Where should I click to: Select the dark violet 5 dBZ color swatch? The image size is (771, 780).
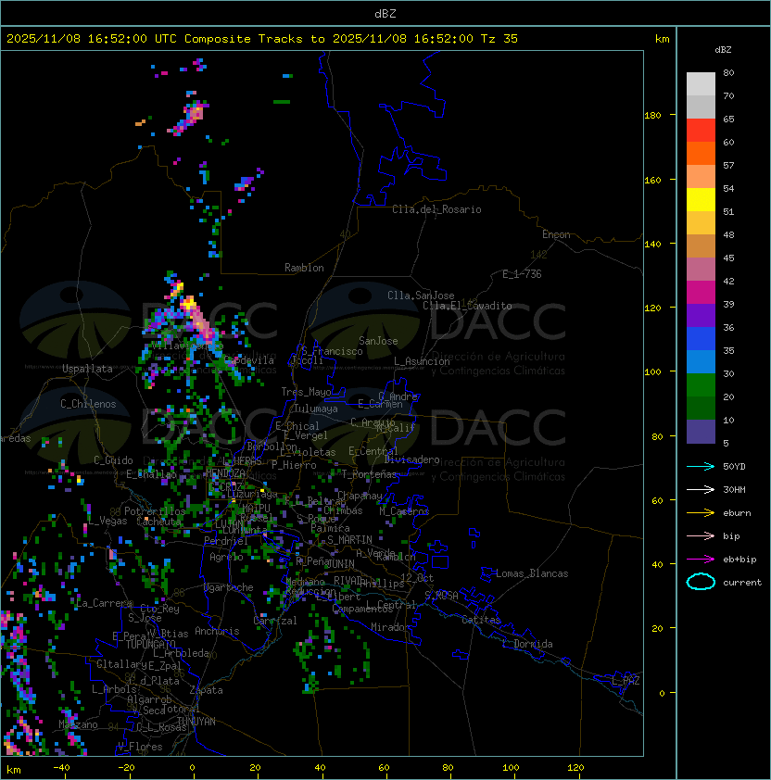701,432
